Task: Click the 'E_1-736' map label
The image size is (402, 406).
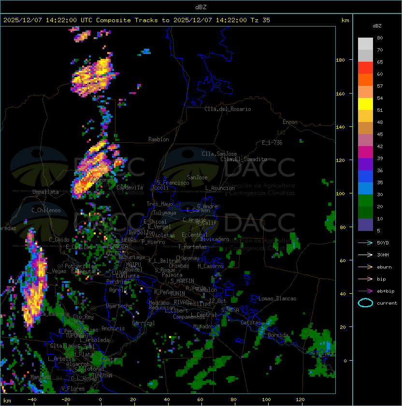Action: [272, 143]
